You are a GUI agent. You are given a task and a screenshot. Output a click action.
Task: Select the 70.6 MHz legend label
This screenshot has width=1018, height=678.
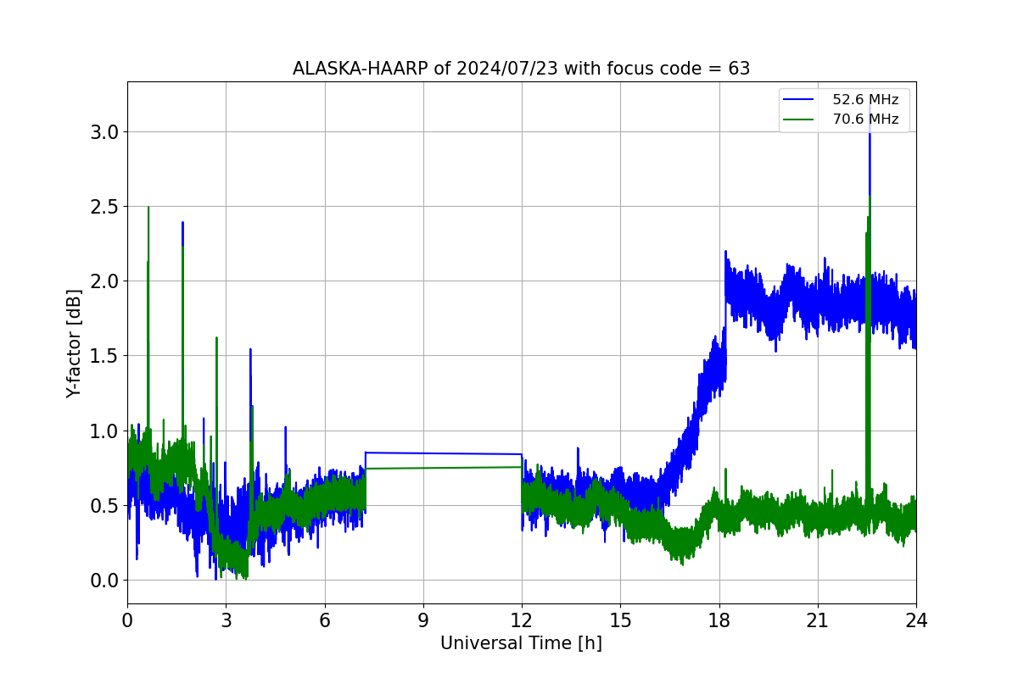coord(865,119)
